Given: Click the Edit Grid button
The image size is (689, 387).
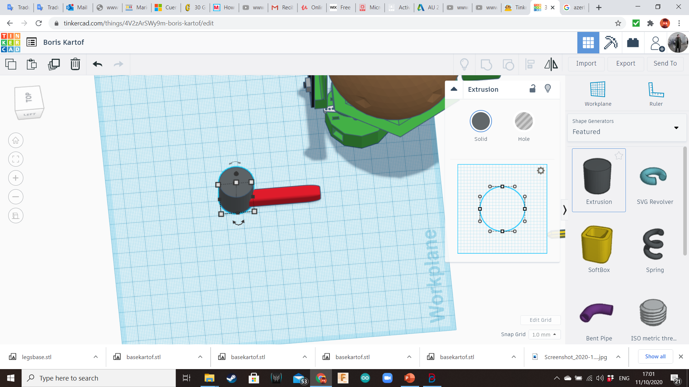Looking at the screenshot, I should [x=540, y=320].
